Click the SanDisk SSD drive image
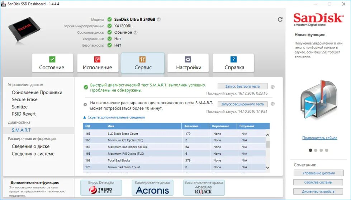 tap(24, 29)
